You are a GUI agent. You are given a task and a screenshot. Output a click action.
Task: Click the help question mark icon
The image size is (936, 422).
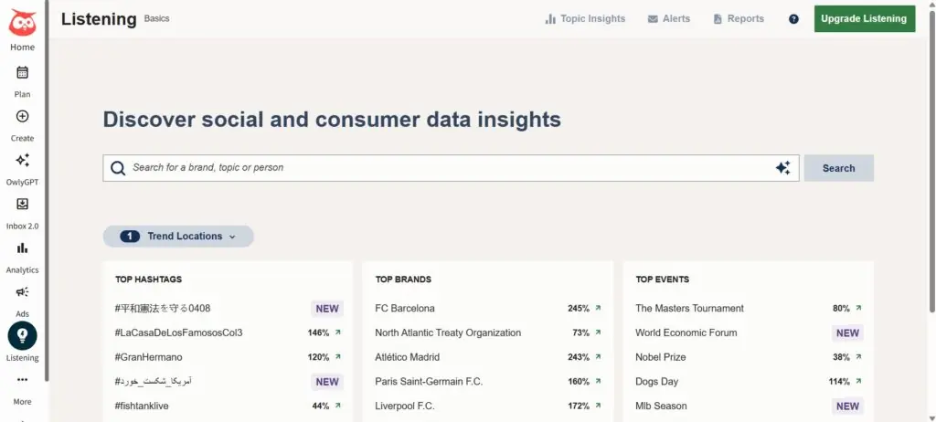[x=793, y=19]
